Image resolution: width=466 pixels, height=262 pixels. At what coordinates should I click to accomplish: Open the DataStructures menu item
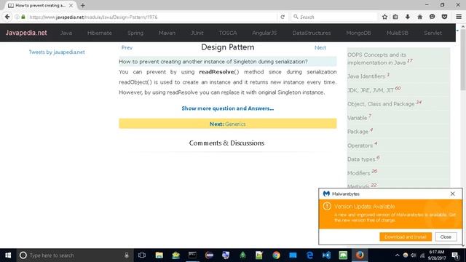click(312, 33)
